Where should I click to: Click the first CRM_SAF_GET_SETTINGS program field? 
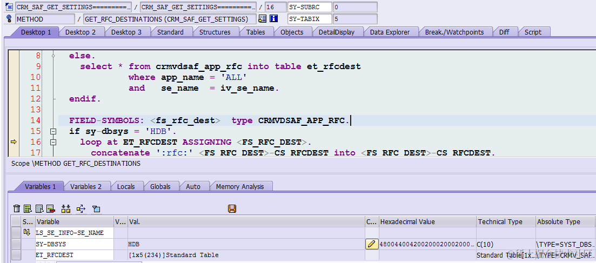(x=73, y=7)
